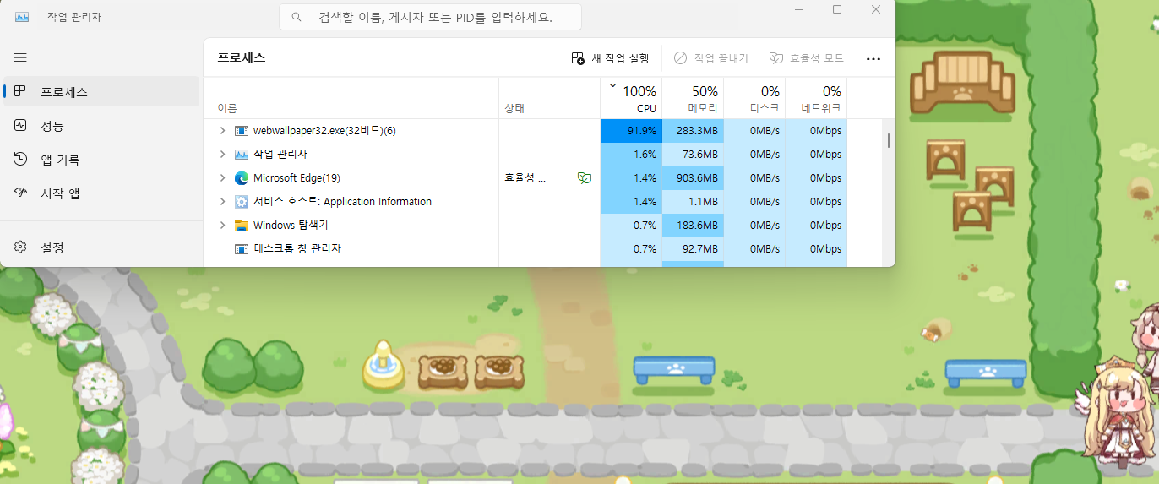Select the 데스크톱 창 관리자 process row

tap(525, 249)
